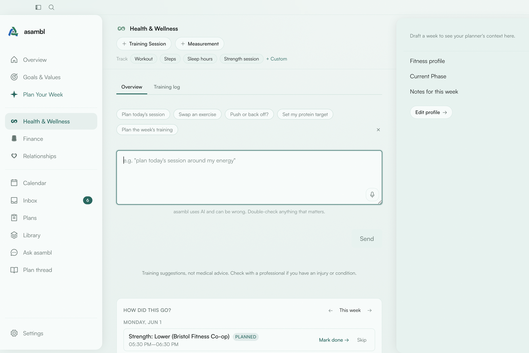Add a Training Session

[x=144, y=44]
